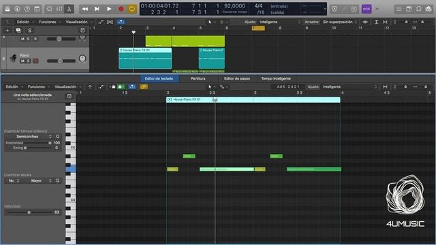Mute the Piano track
436x245 pixels.
22,61
